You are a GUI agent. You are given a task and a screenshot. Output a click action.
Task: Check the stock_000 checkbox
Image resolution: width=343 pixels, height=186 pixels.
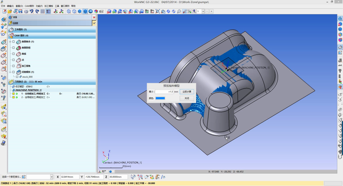click(17, 77)
